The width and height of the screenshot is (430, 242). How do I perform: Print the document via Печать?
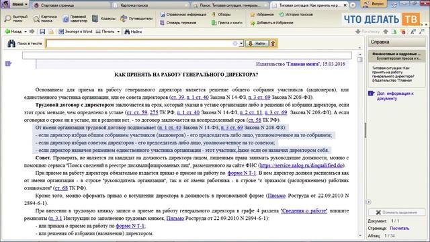click(x=105, y=32)
